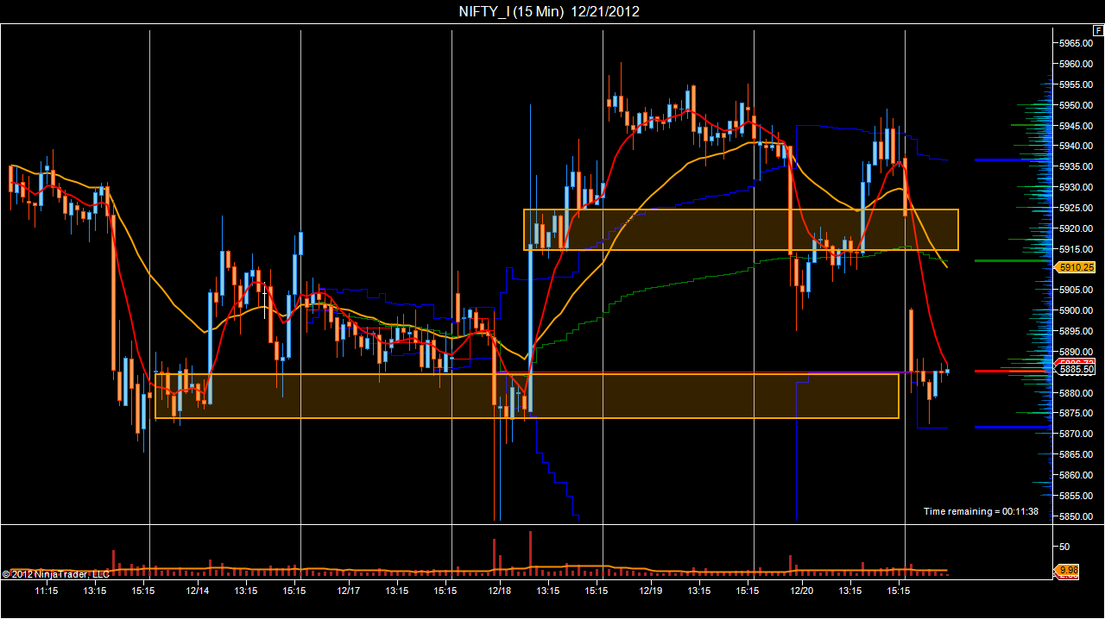Click the 12/20 date label on time axis
The image size is (1105, 619).
(801, 591)
